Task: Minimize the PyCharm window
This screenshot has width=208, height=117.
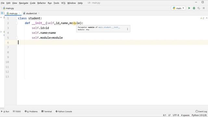Action: pos(196,2)
